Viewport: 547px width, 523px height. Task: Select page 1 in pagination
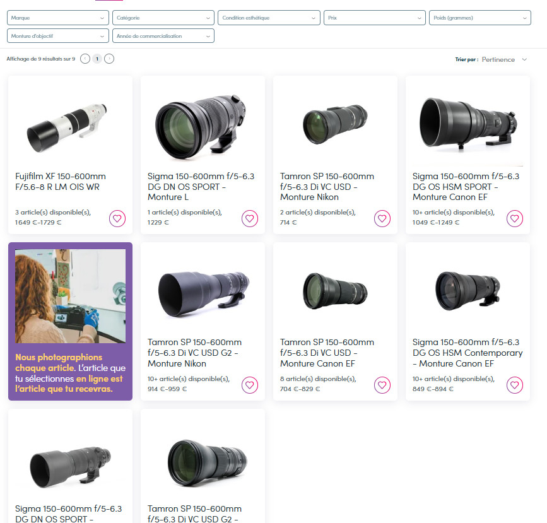[97, 59]
